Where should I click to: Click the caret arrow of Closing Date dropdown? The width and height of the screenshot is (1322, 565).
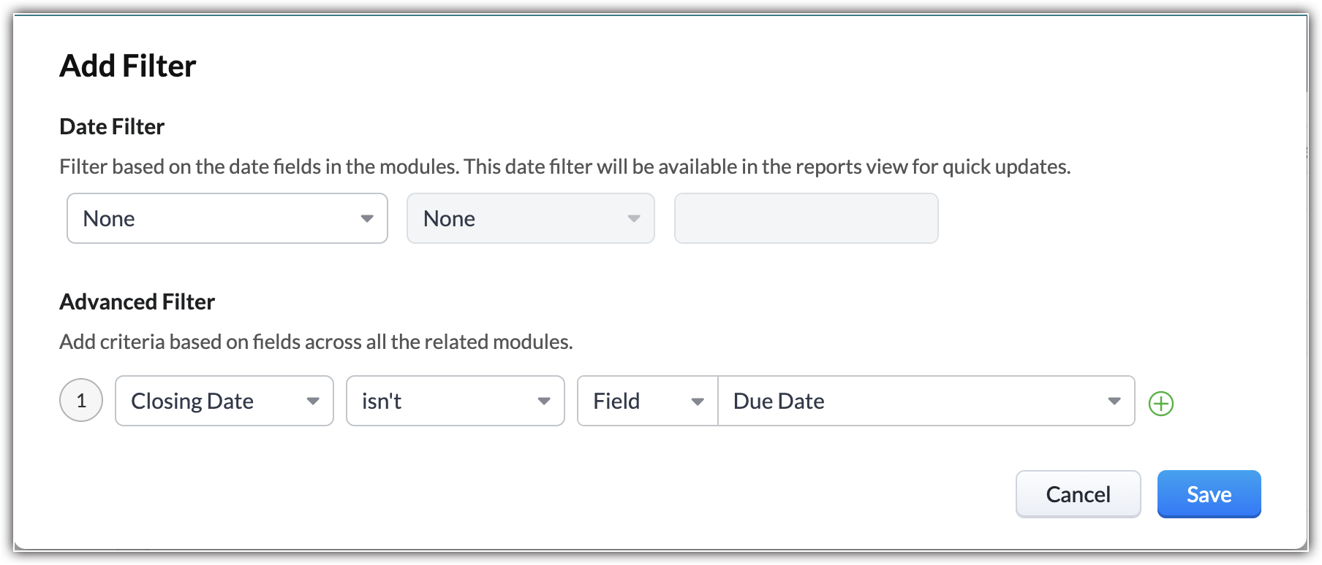click(x=313, y=401)
